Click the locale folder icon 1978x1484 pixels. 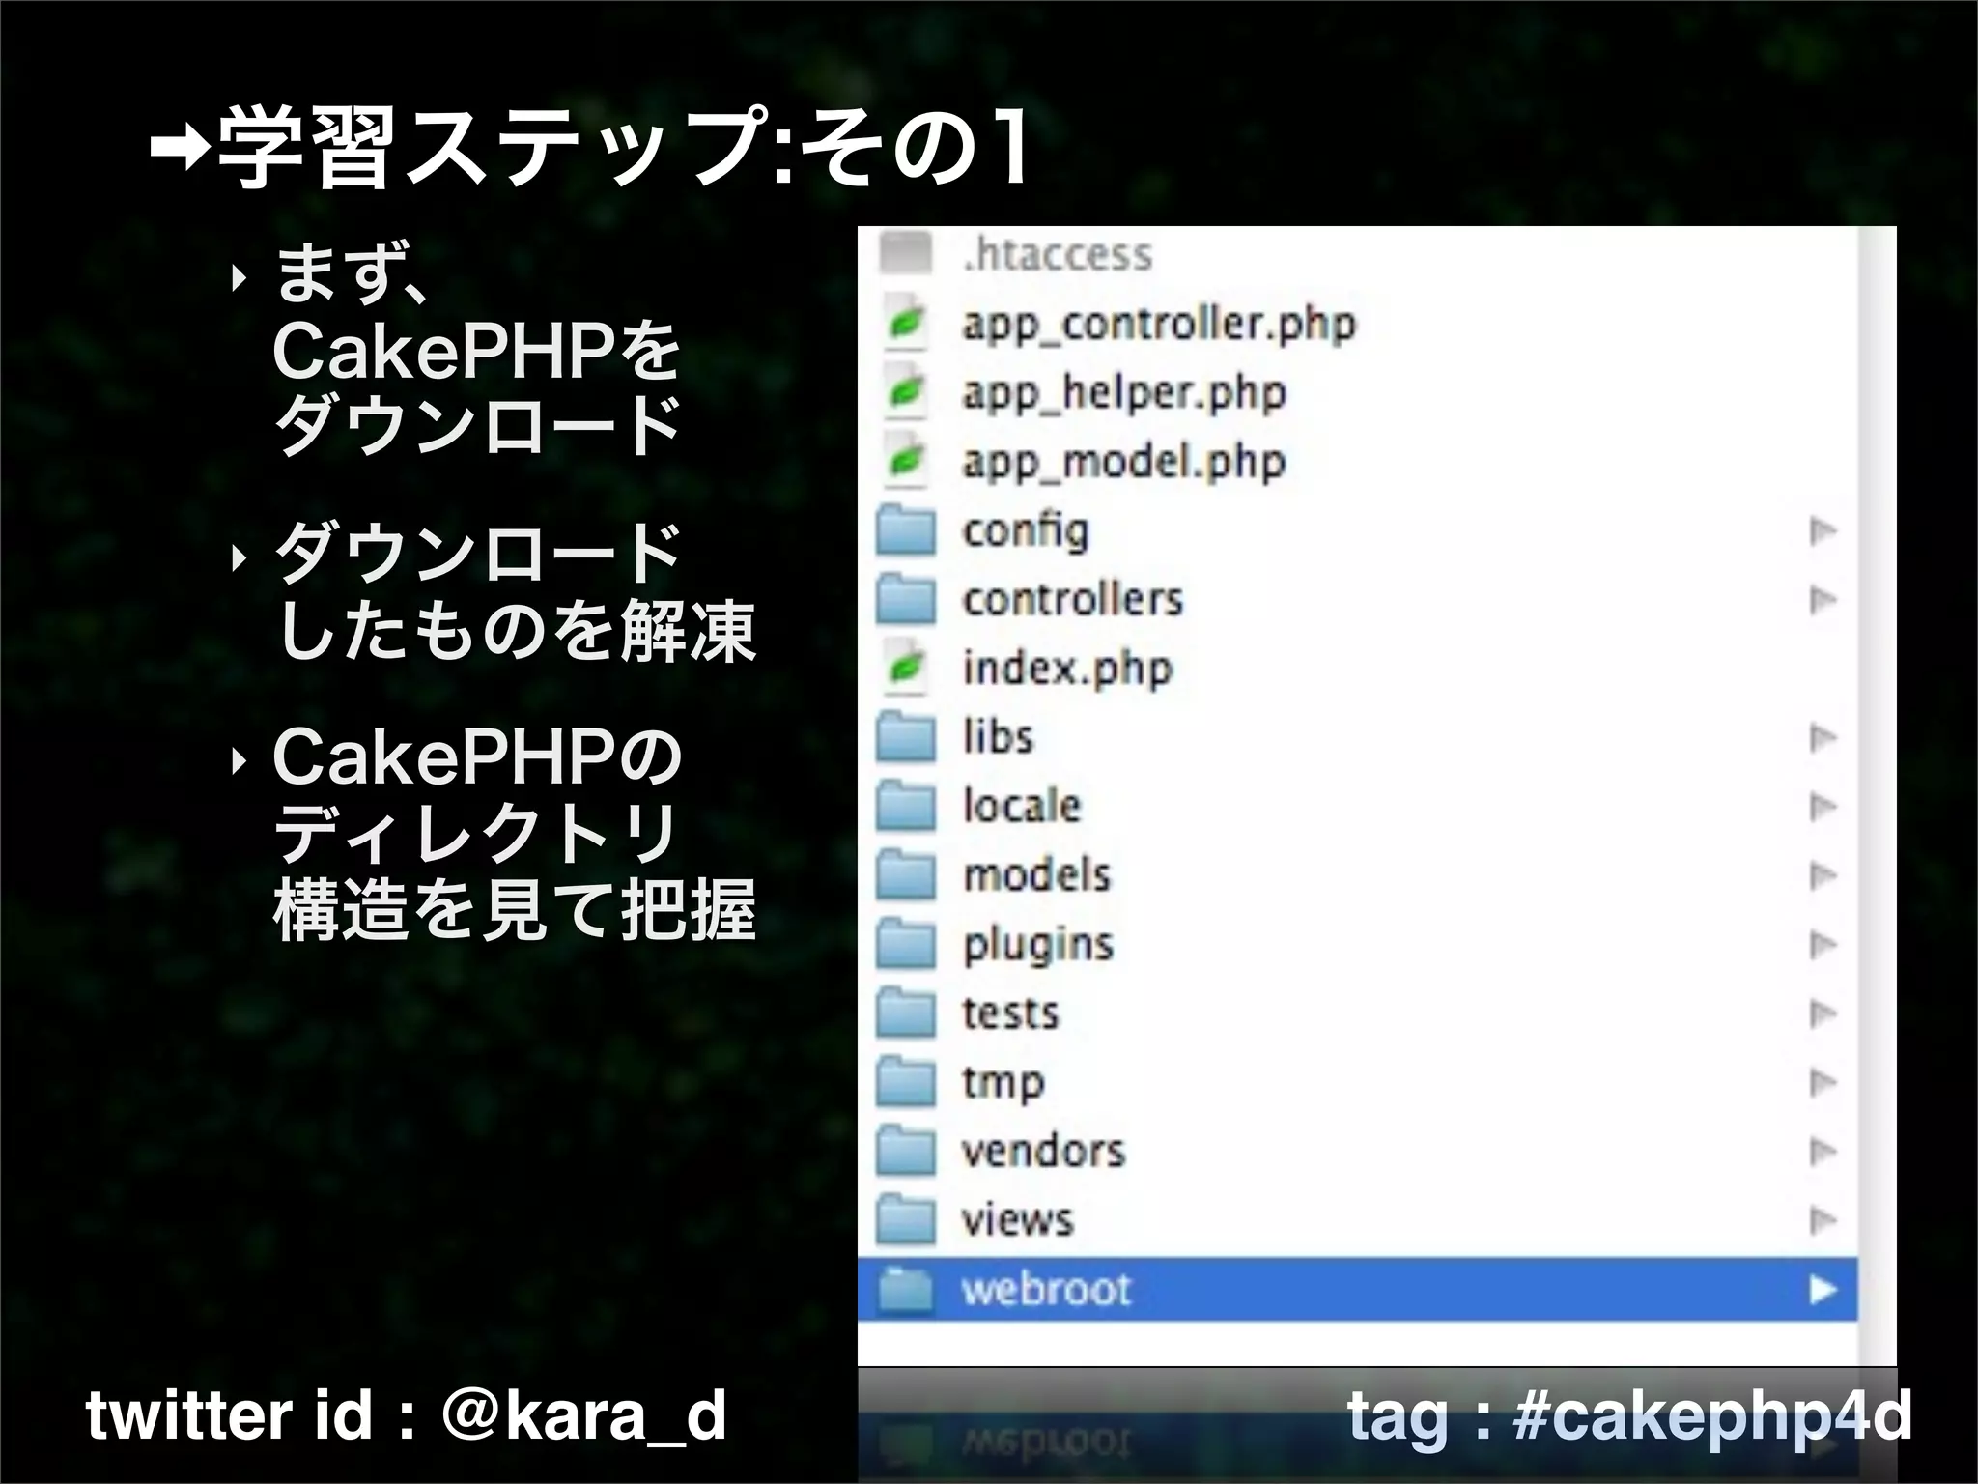click(x=906, y=806)
